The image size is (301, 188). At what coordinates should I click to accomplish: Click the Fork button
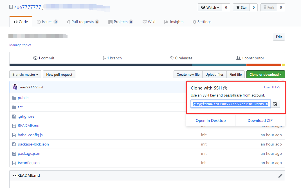269,8
